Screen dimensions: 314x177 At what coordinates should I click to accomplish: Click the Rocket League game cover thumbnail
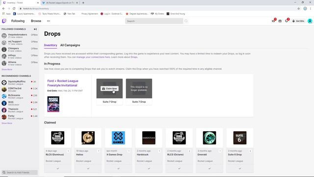point(53,104)
